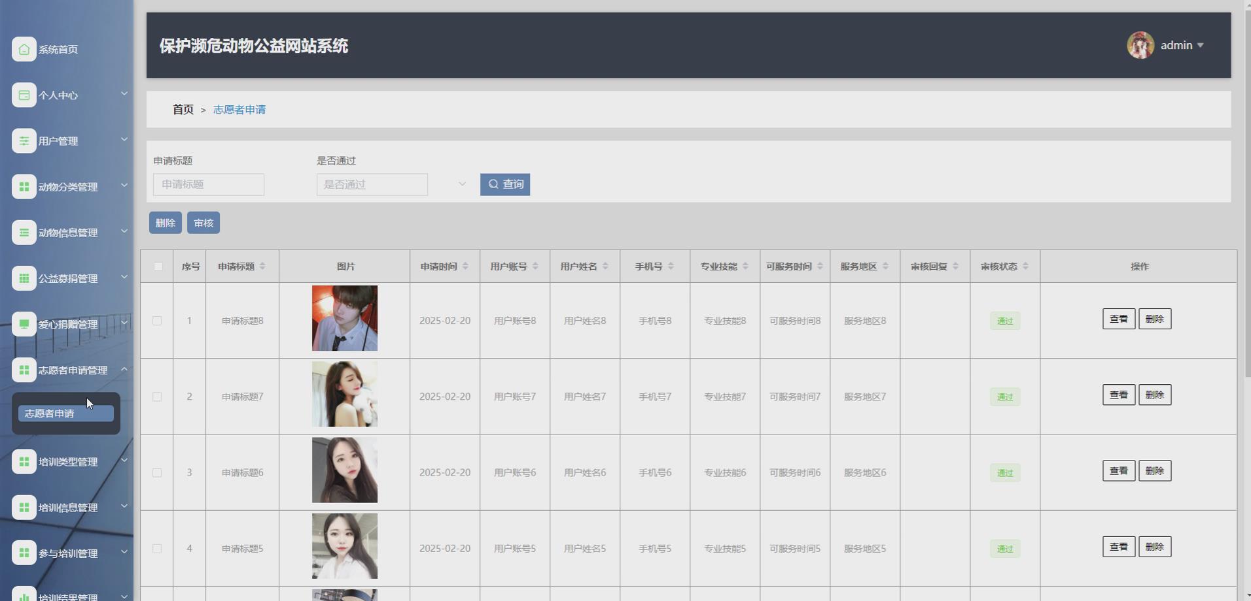Click the 用户管理 sidebar icon
Viewport: 1251px width, 601px height.
(24, 140)
